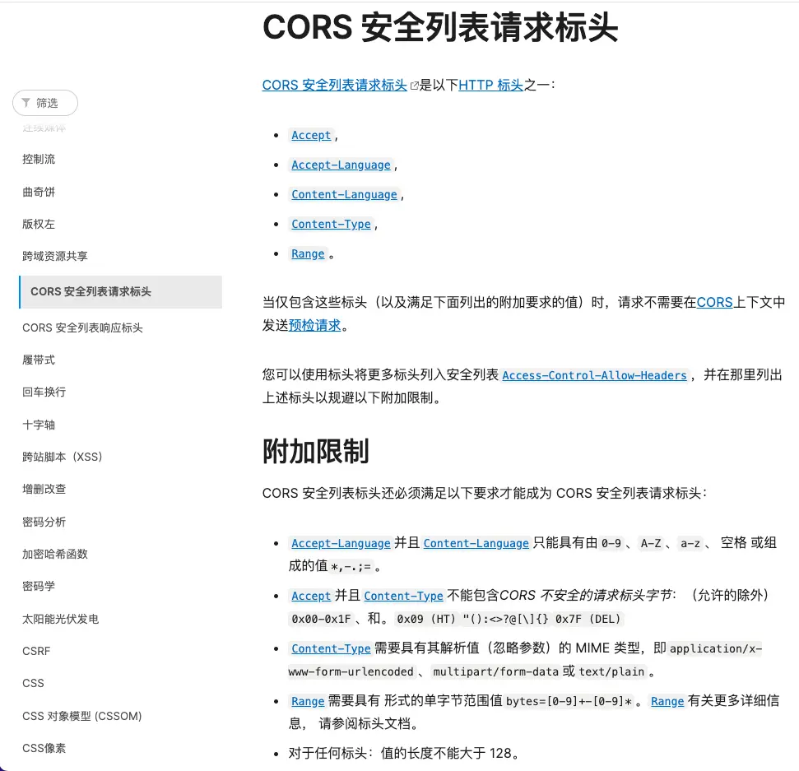Open the HTTP 标头 link

490,85
